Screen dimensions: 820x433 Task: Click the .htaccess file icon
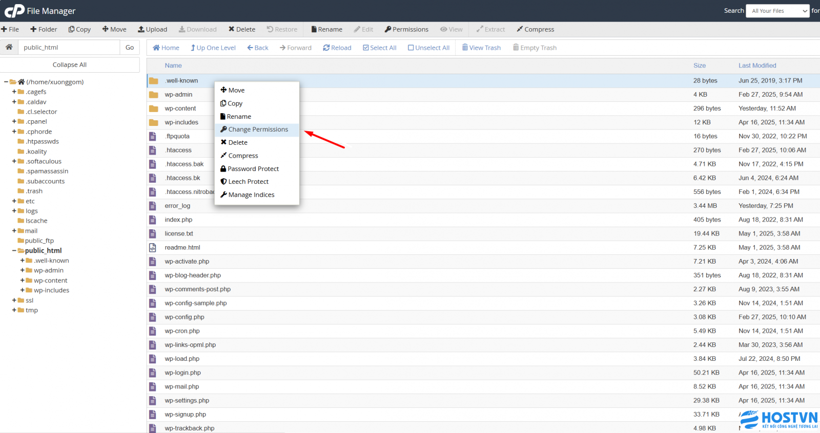[x=152, y=150]
